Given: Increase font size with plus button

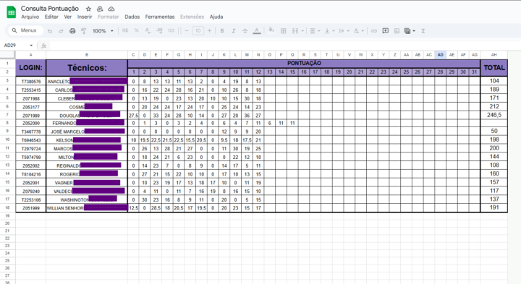Looking at the screenshot, I should click(209, 30).
